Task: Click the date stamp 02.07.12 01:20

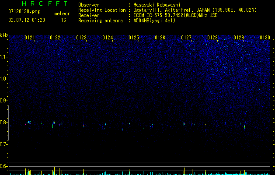Action: [x=27, y=20]
